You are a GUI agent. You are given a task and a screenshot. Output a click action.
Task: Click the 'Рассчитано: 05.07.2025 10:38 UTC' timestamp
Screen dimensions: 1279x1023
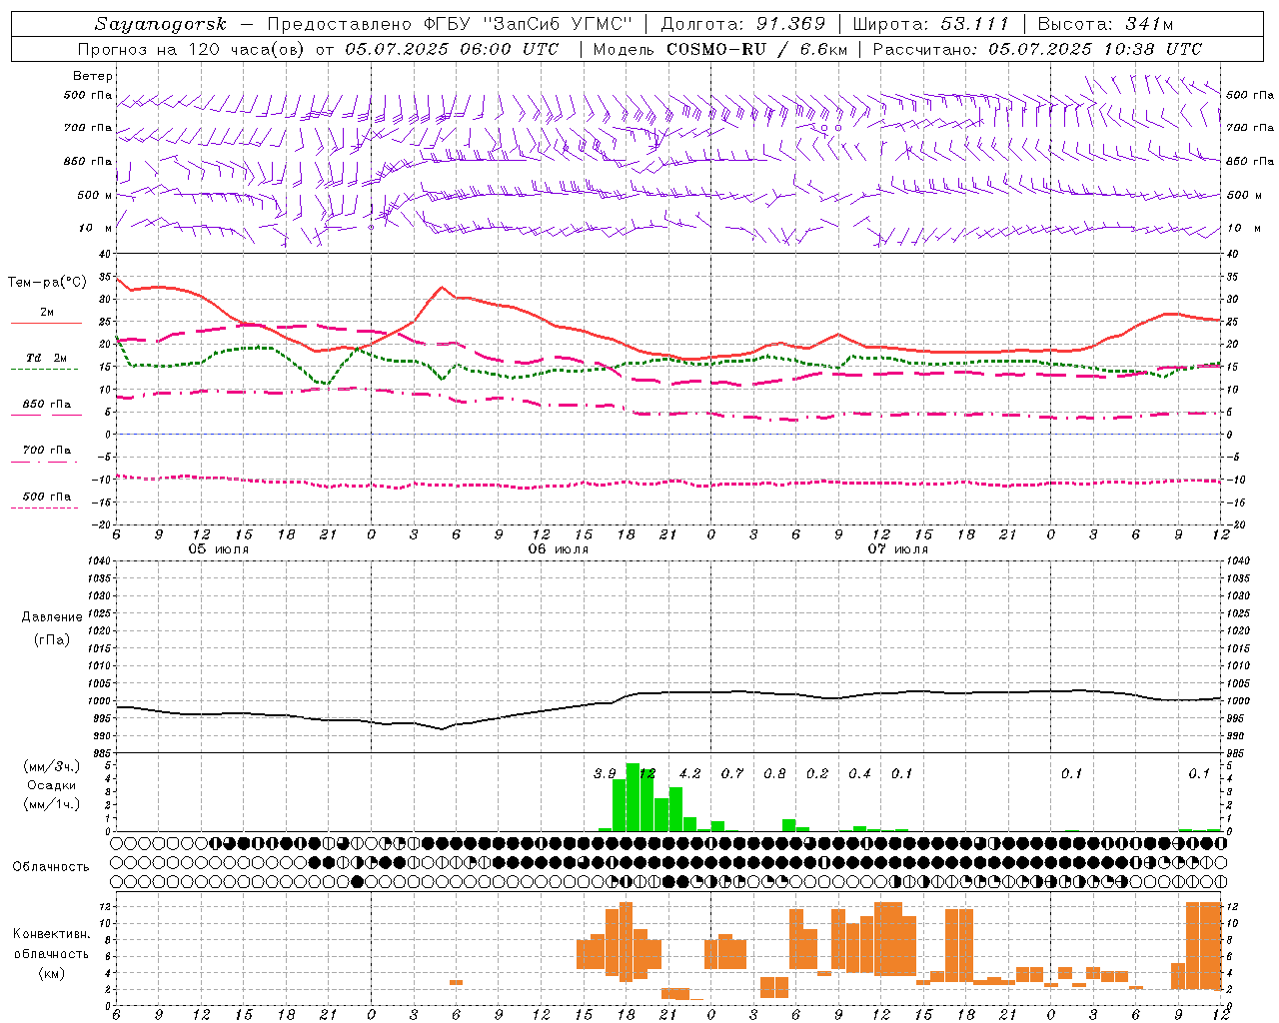(1037, 49)
